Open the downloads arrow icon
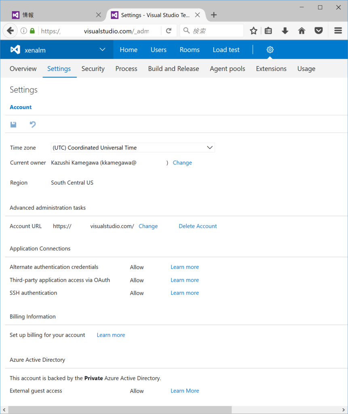The height and width of the screenshot is (414, 348). pos(285,31)
